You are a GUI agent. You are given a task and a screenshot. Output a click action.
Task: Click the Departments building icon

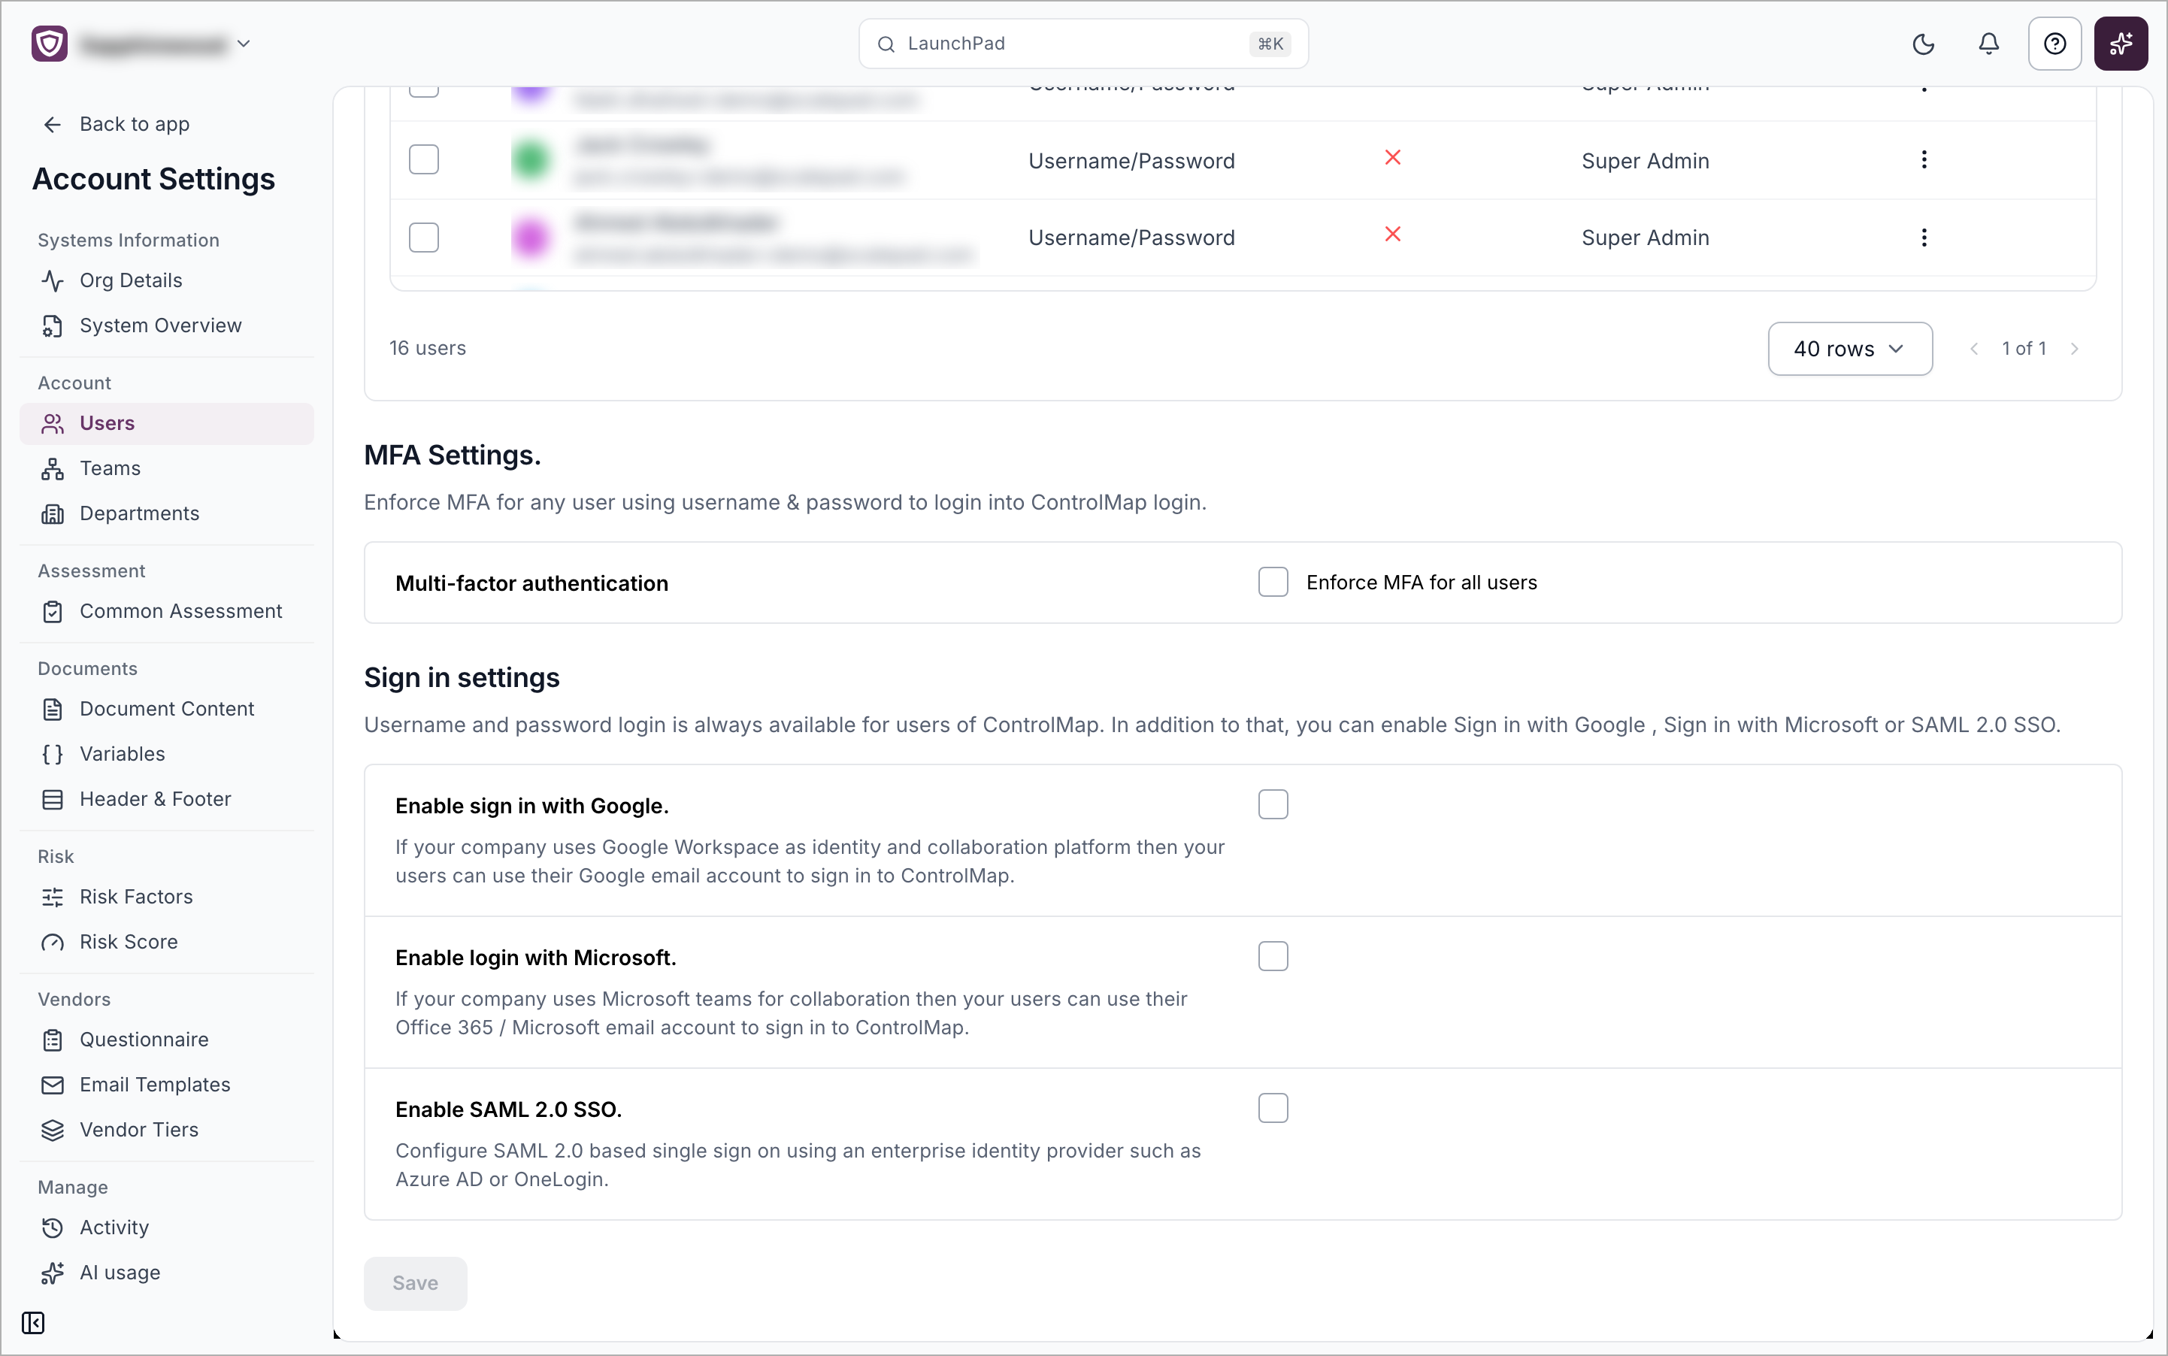click(53, 514)
